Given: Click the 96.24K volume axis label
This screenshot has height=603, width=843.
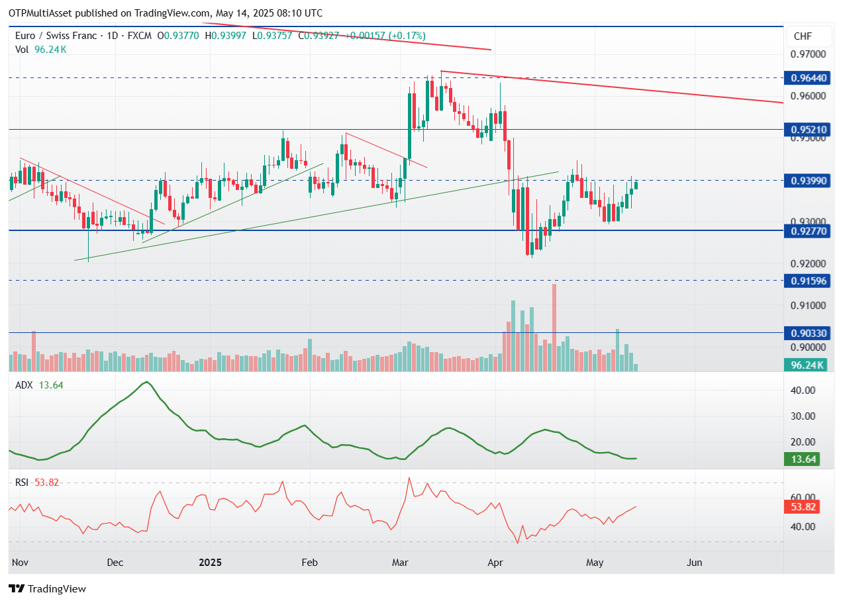Looking at the screenshot, I should pos(806,365).
